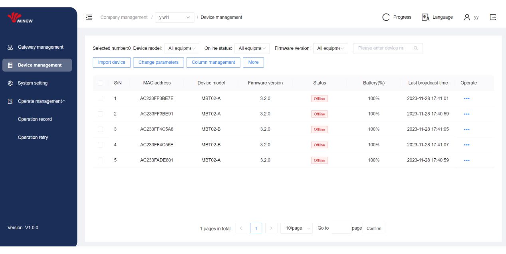Click the search magnifier icon
Image resolution: width=506 pixels, height=254 pixels.
[416, 48]
